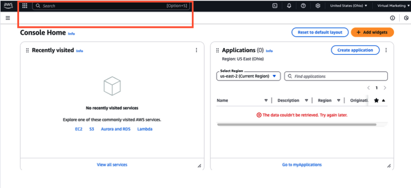The image size is (411, 188).
Task: Click the info circle icon at right
Action: (392, 18)
